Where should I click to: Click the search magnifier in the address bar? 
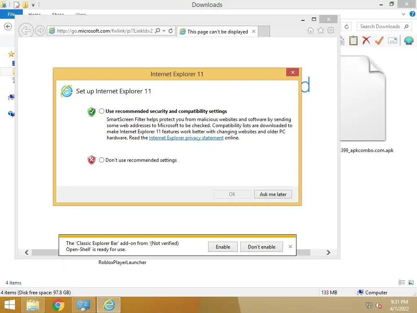coord(158,31)
